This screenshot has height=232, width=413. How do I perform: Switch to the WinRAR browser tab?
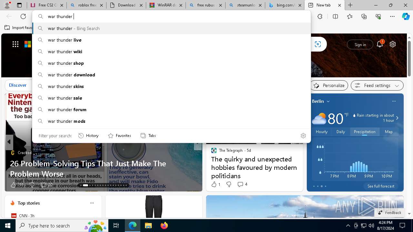(166, 5)
